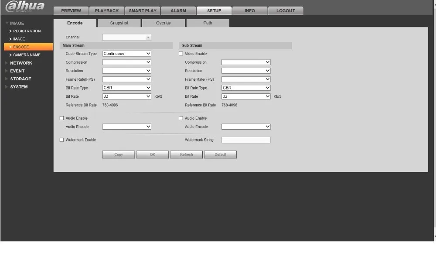Open Main Stream Resolution dropdown
This screenshot has width=436, height=275.
tap(127, 71)
